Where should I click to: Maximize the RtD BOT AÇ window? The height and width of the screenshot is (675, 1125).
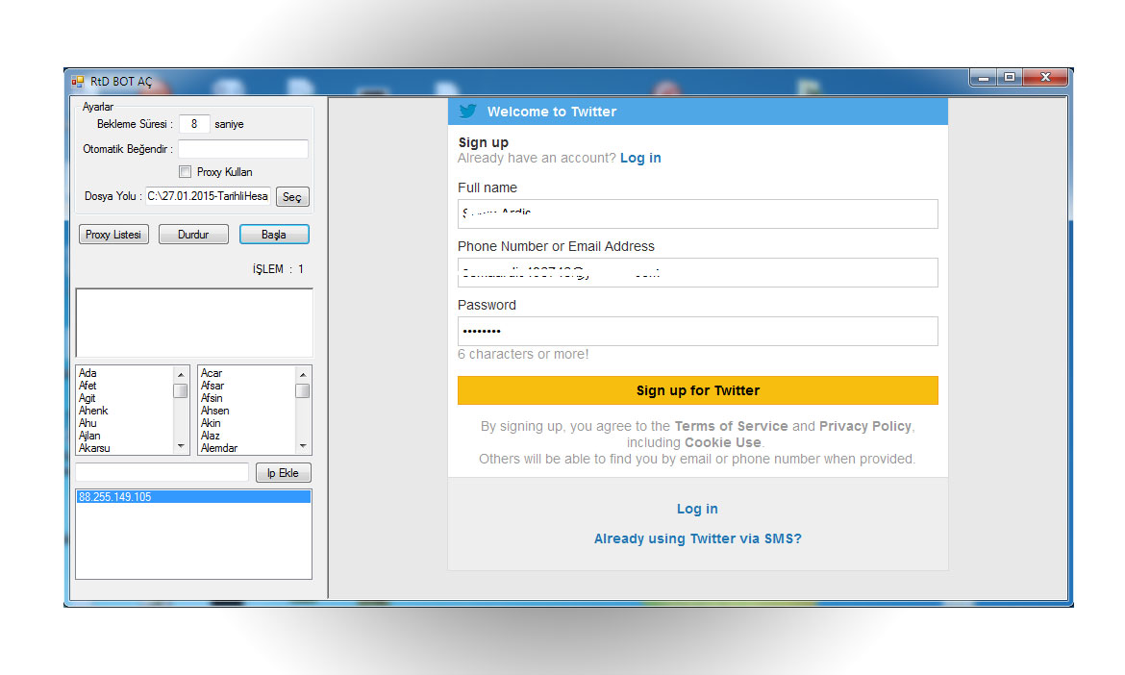coord(1010,77)
